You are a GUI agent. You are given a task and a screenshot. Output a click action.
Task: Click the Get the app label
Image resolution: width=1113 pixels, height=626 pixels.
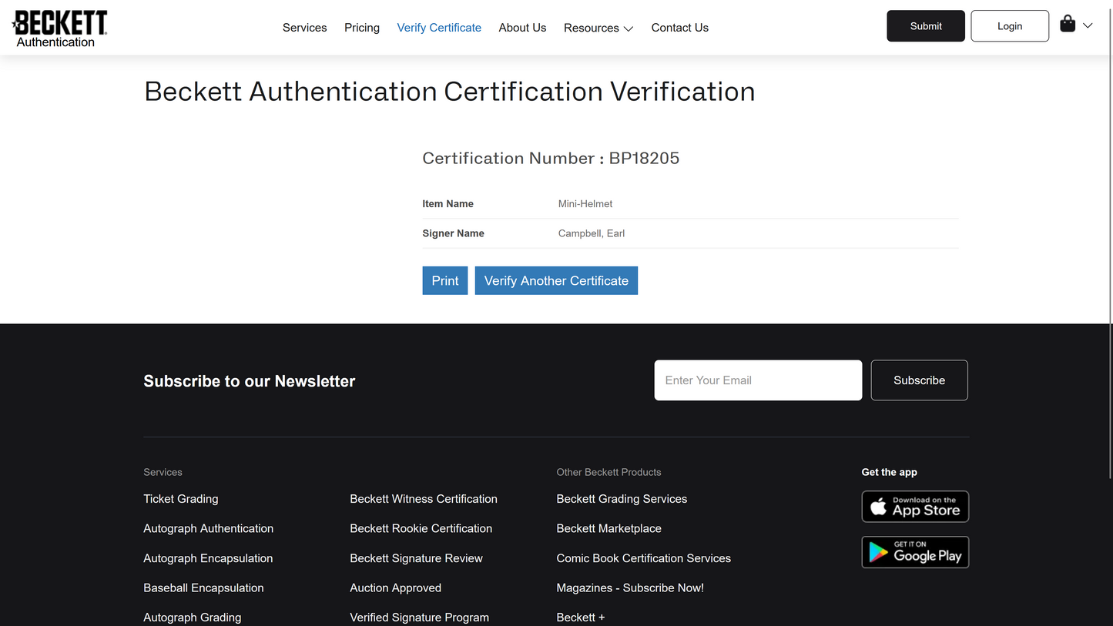tap(890, 472)
